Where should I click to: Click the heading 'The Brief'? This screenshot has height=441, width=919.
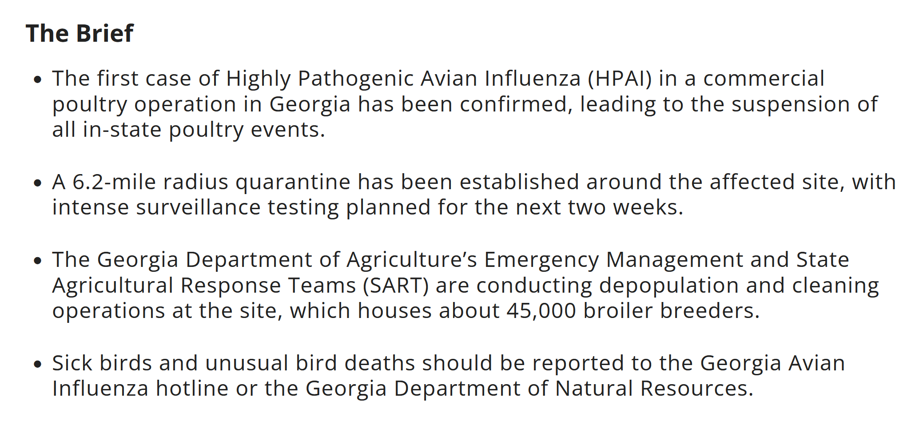[80, 33]
